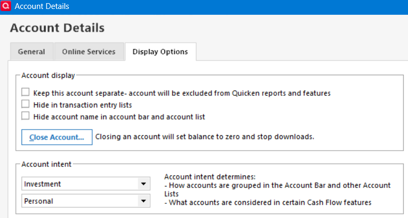The width and height of the screenshot is (408, 218).
Task: Enable Keep this account separate checkbox
Action: (x=25, y=92)
